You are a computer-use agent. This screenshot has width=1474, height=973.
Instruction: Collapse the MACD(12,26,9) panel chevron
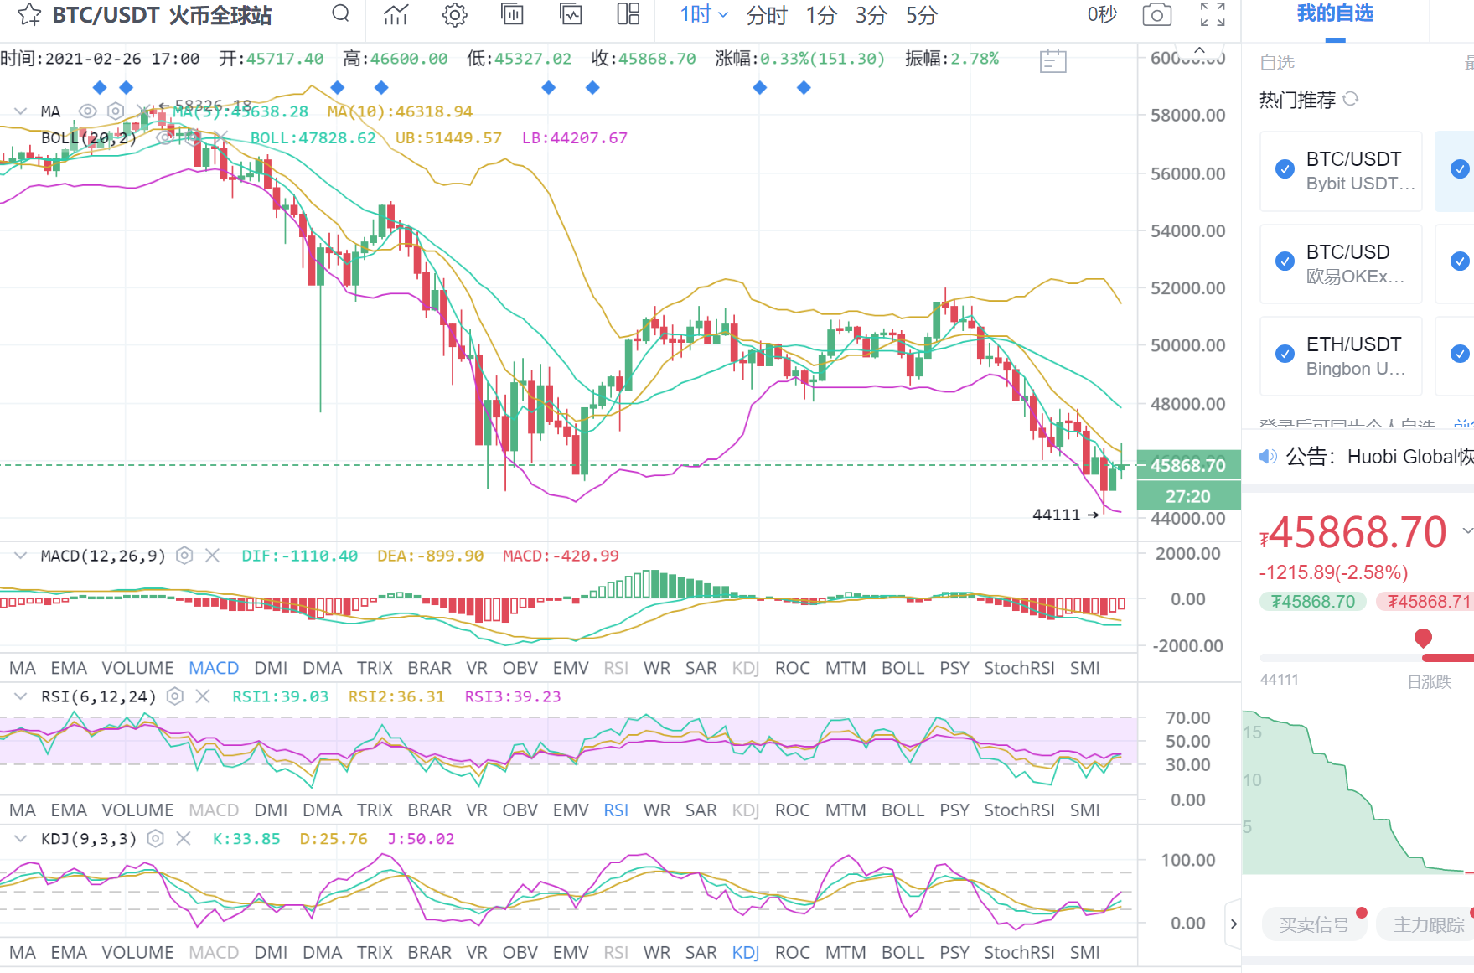tap(21, 556)
